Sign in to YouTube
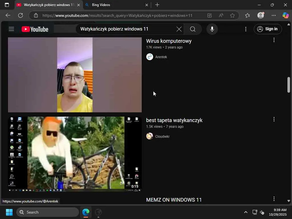This screenshot has height=219, width=292. click(267, 29)
